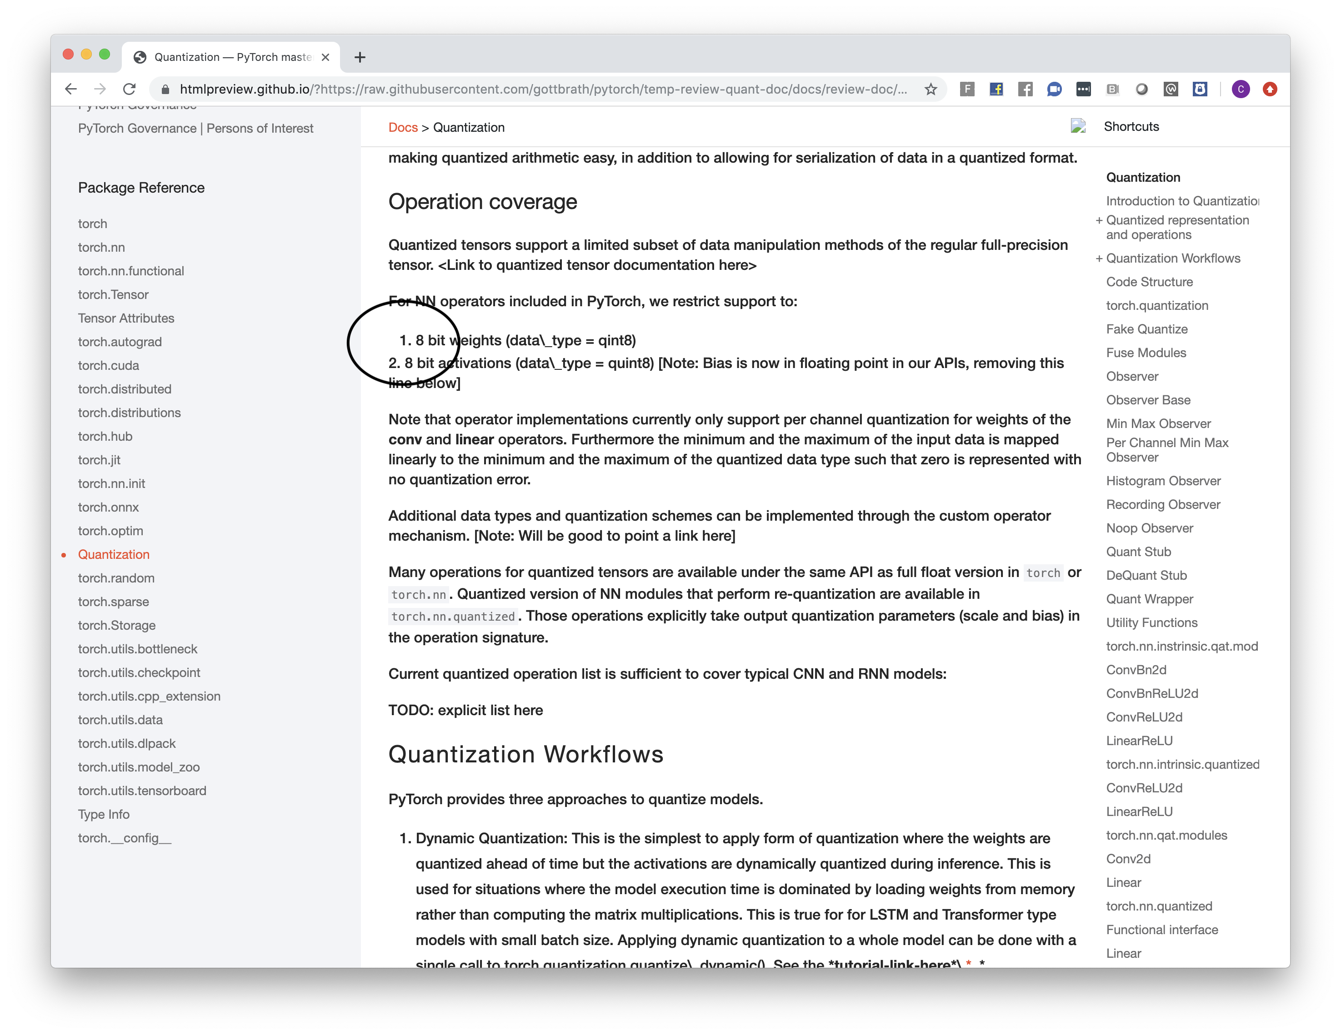The width and height of the screenshot is (1341, 1035).
Task: Collapse the broken Shortcuts image placeholder
Action: tap(1078, 126)
